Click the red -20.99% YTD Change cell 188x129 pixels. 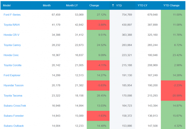point(173,96)
